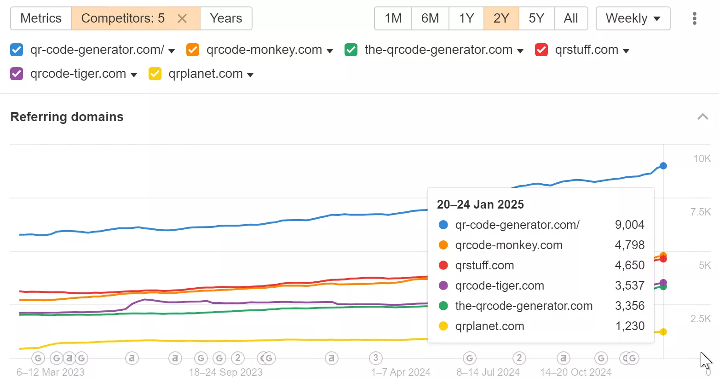This screenshot has height=378, width=719.
Task: Click the '1–7 Apr 2024' x-axis label
Action: 401,372
